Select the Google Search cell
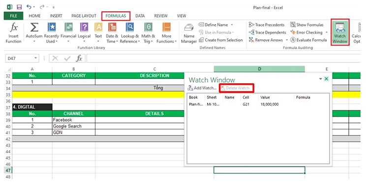This screenshot has width=369, height=186. 74,126
